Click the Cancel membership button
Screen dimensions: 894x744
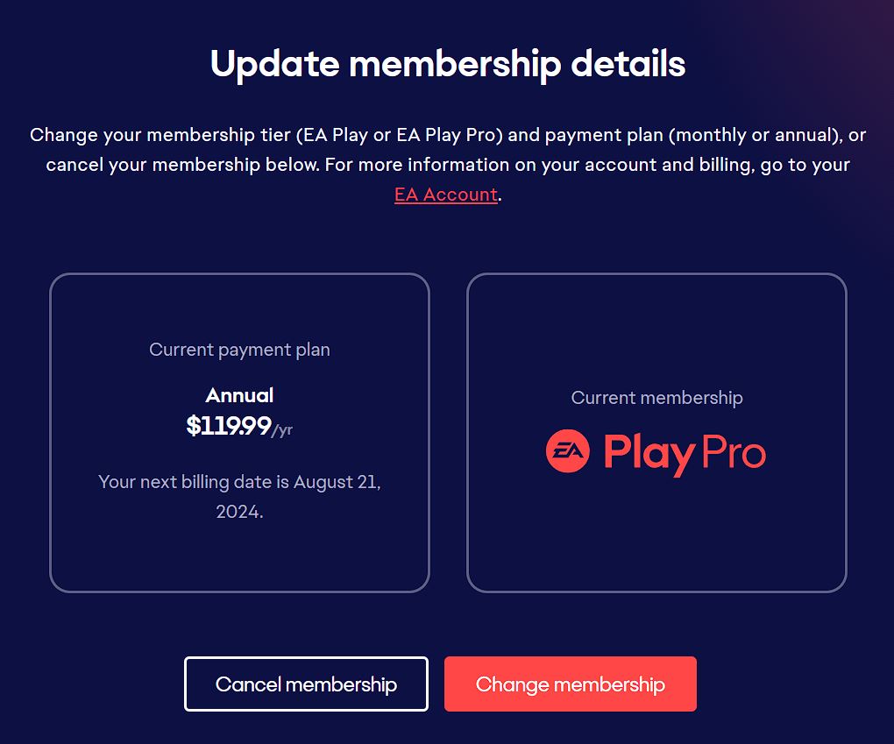pyautogui.click(x=306, y=684)
